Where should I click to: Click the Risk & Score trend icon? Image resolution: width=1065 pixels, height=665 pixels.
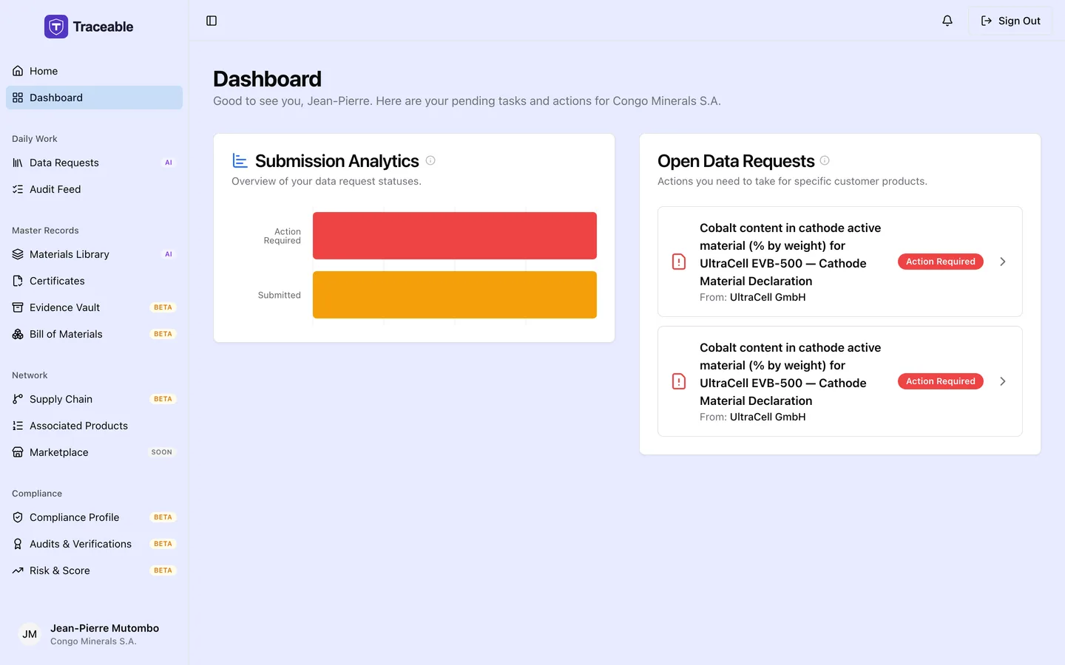click(18, 570)
